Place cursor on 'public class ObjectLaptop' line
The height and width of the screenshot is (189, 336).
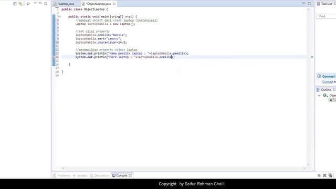tap(85, 9)
